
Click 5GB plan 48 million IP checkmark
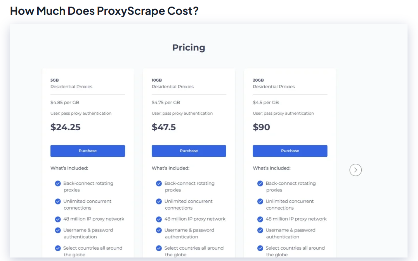pos(58,219)
